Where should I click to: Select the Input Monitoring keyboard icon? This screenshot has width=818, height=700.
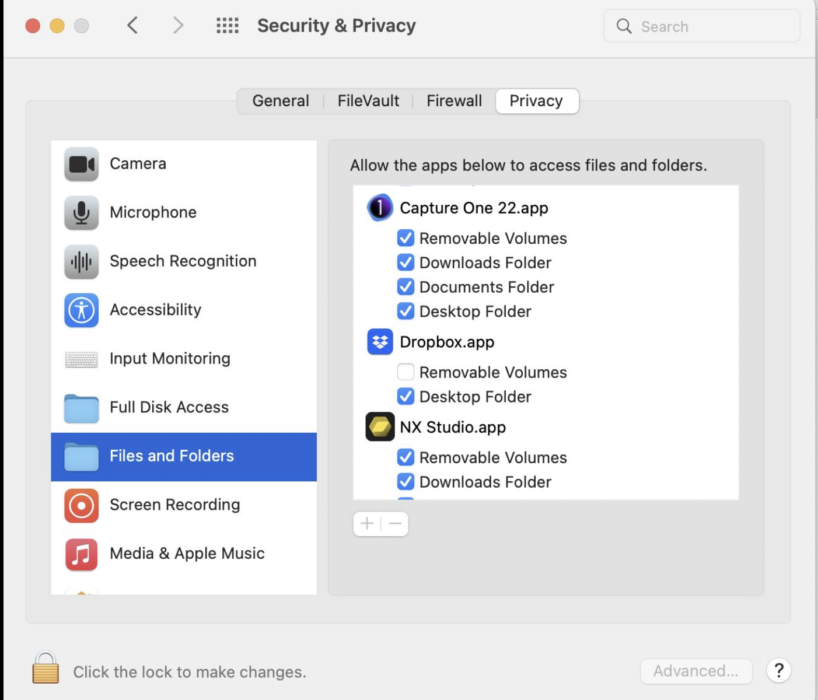[x=81, y=359]
